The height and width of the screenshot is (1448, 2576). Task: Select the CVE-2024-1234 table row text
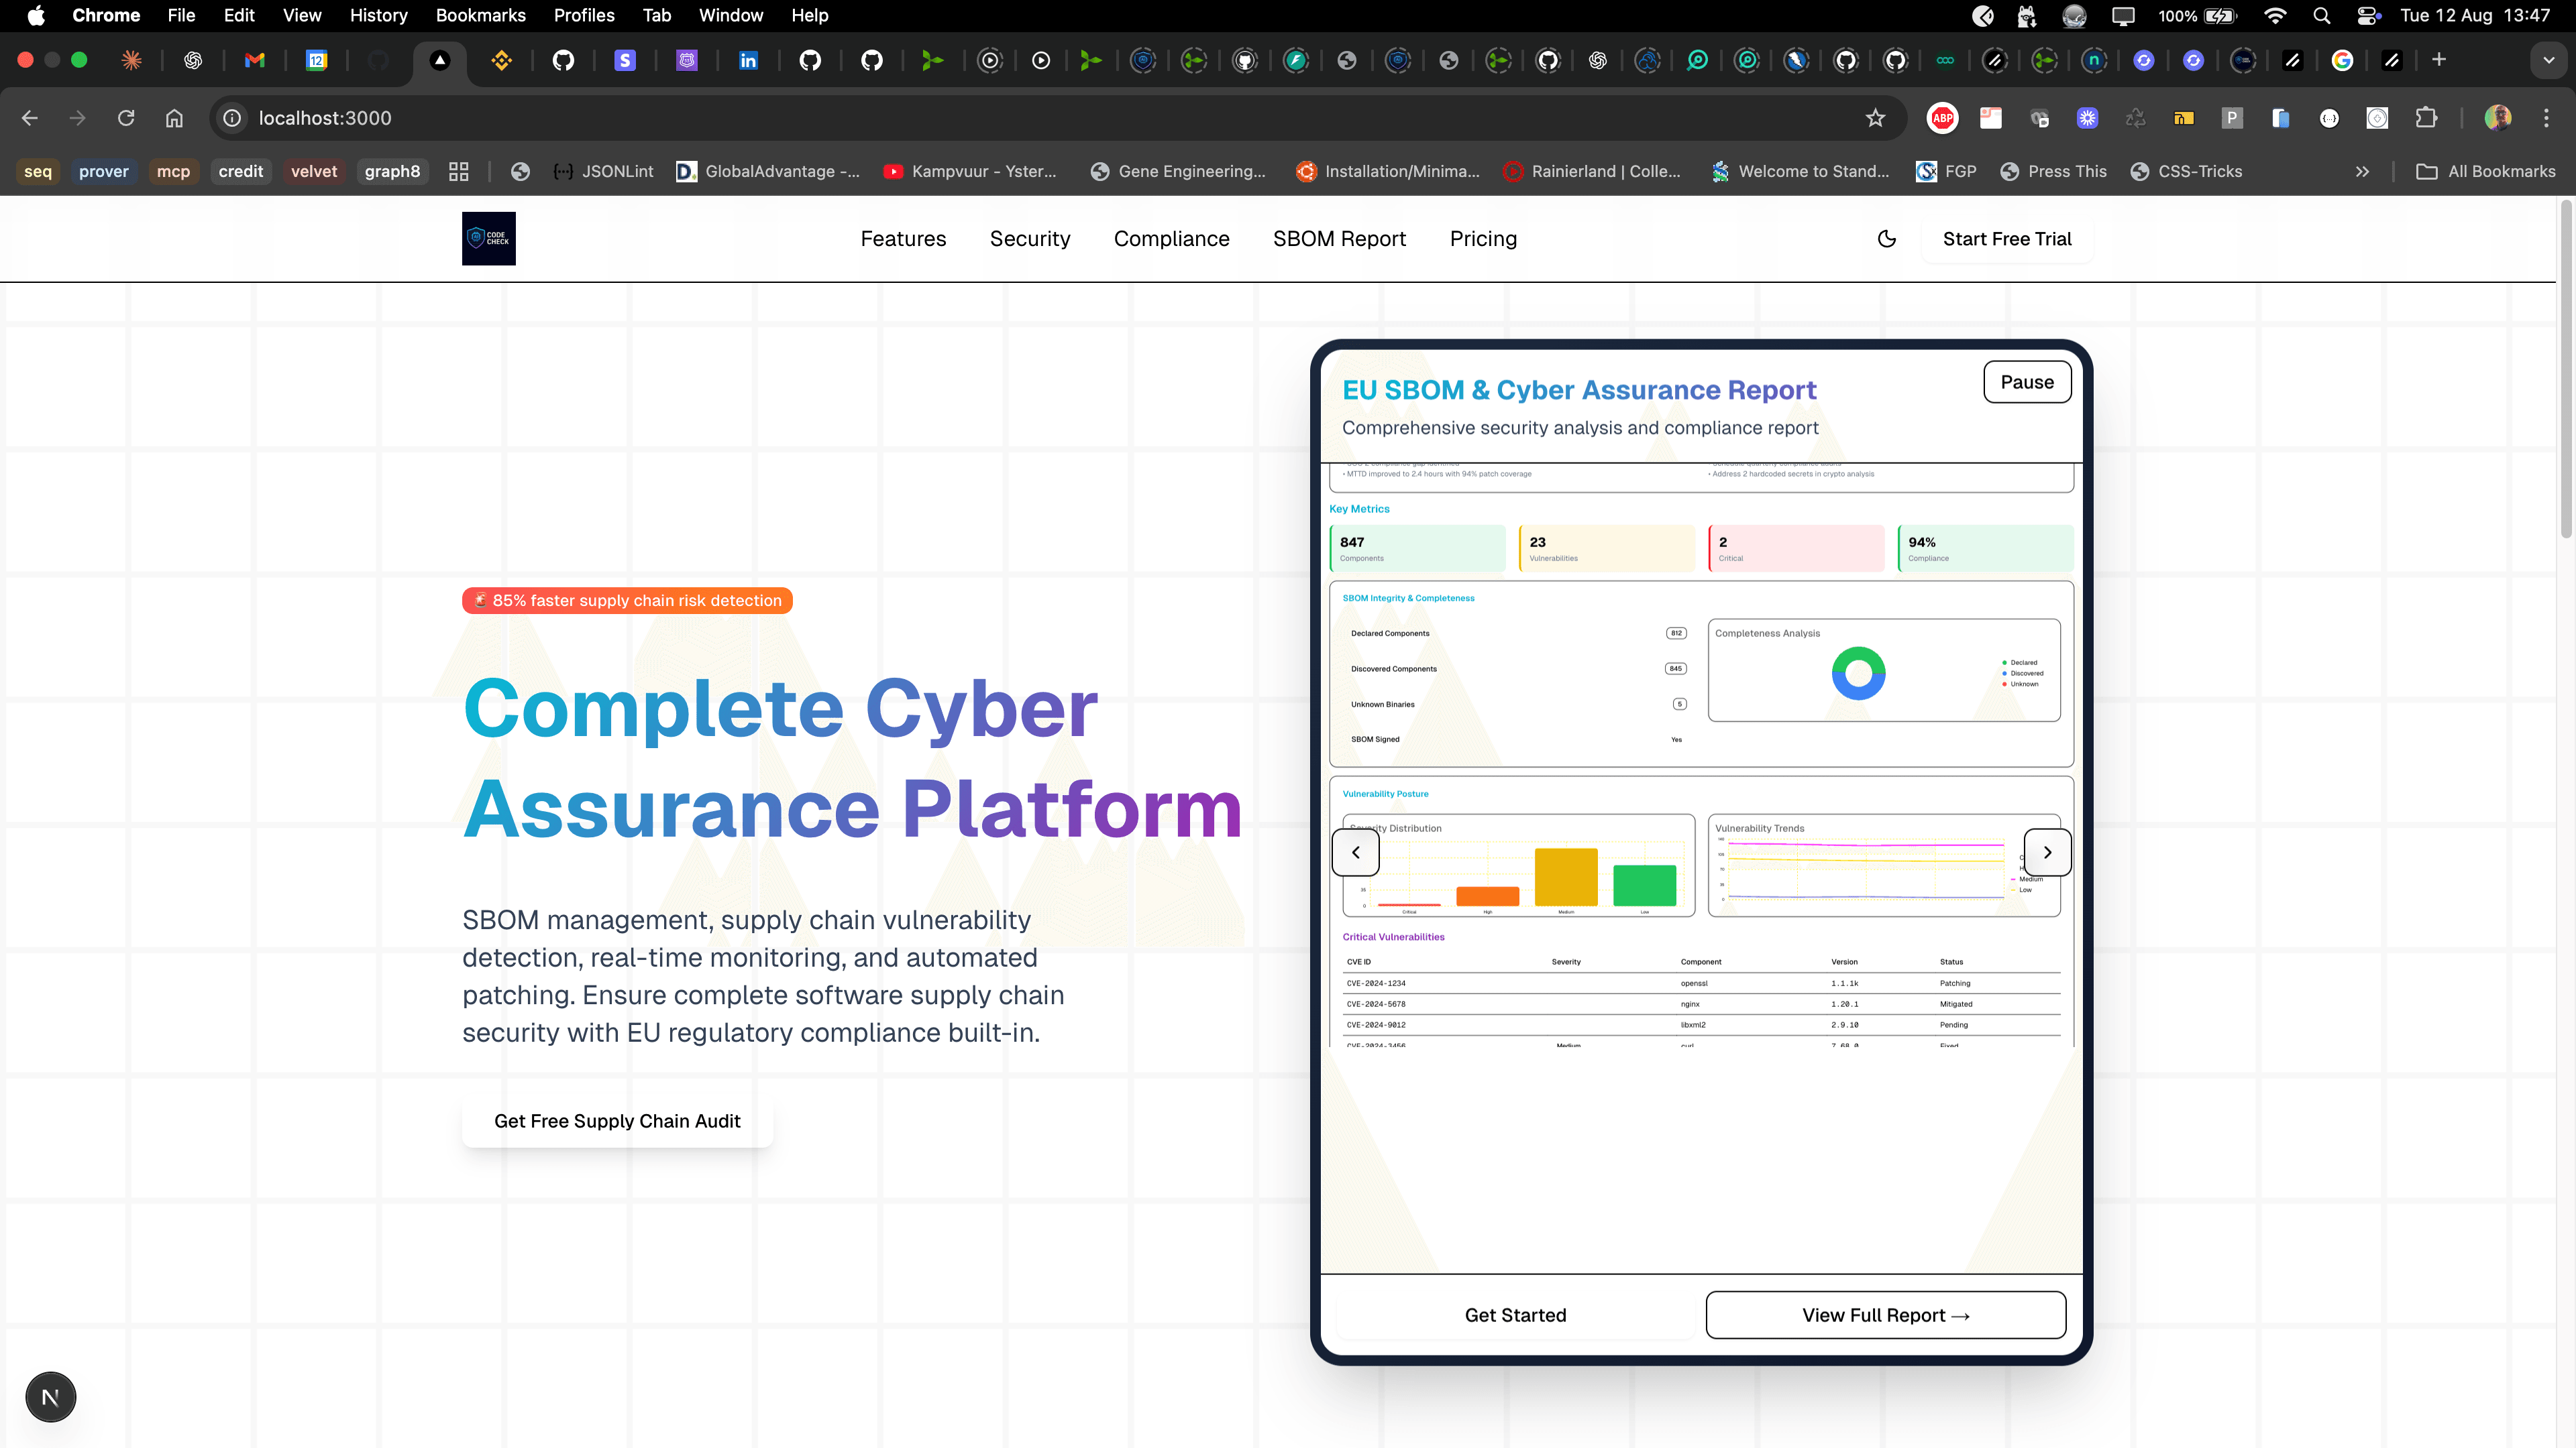1376,983
